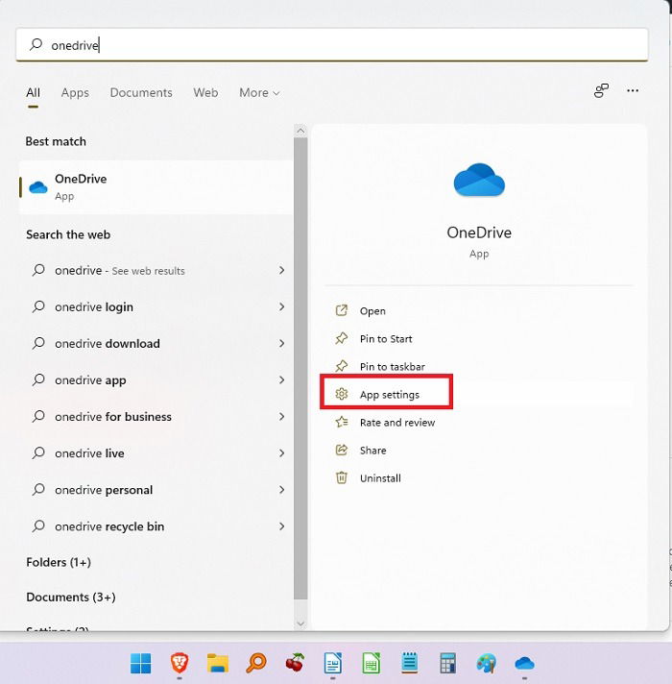The image size is (672, 684).
Task: Open the three-dot options menu
Action: tap(633, 90)
